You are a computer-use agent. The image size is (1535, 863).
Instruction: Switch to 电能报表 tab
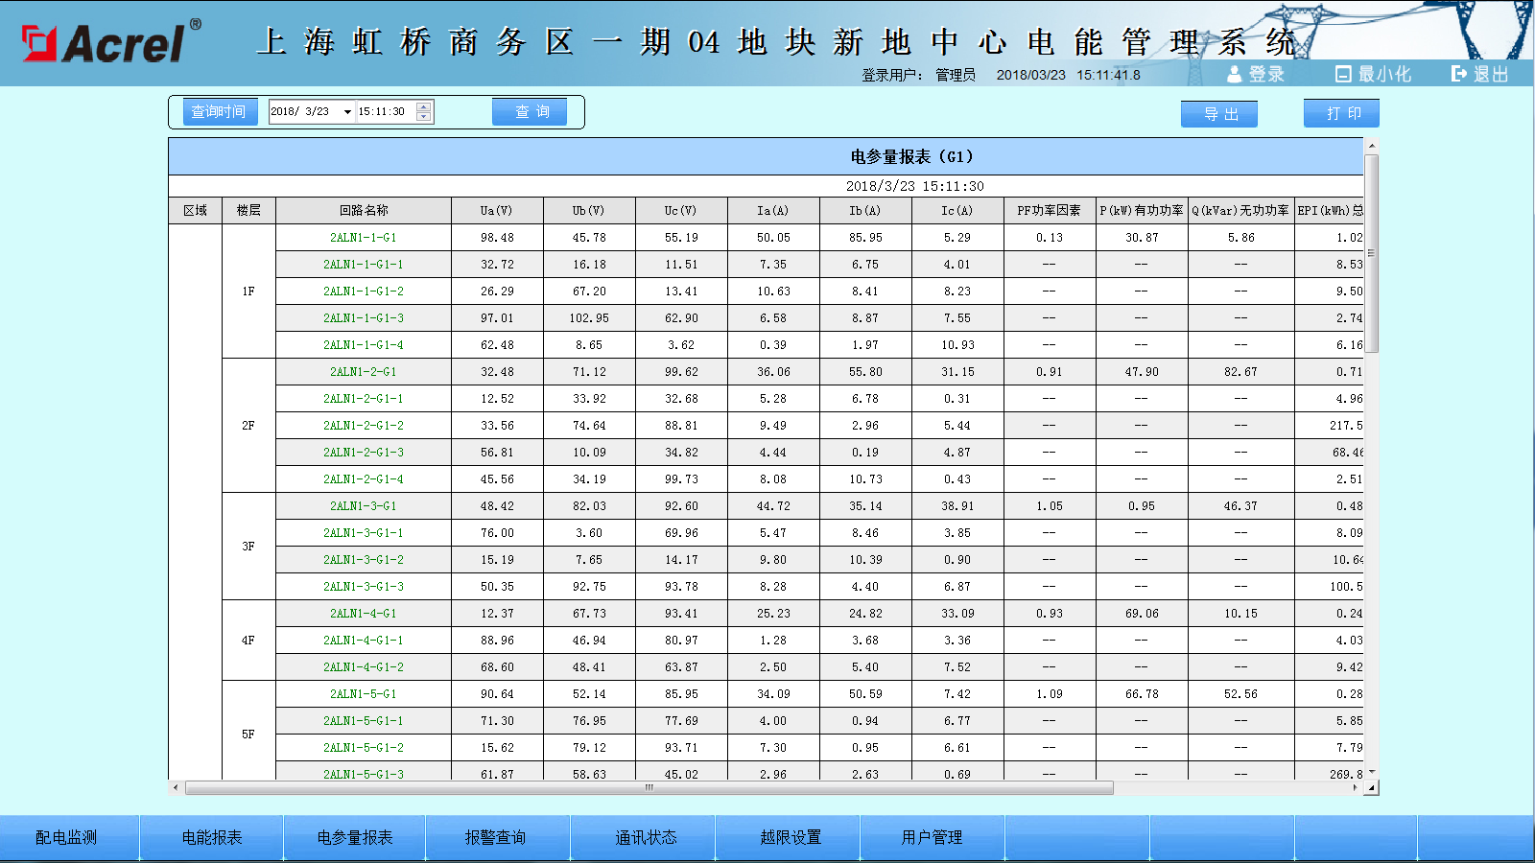(212, 837)
